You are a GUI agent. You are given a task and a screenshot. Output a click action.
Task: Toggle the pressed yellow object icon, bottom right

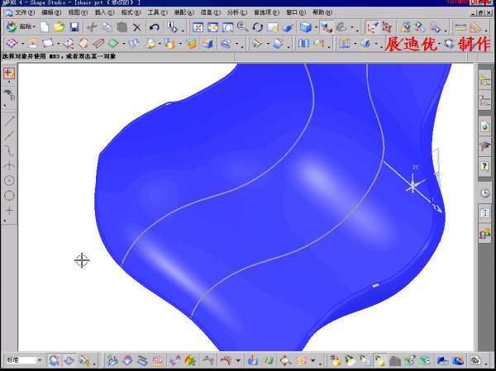[379, 360]
